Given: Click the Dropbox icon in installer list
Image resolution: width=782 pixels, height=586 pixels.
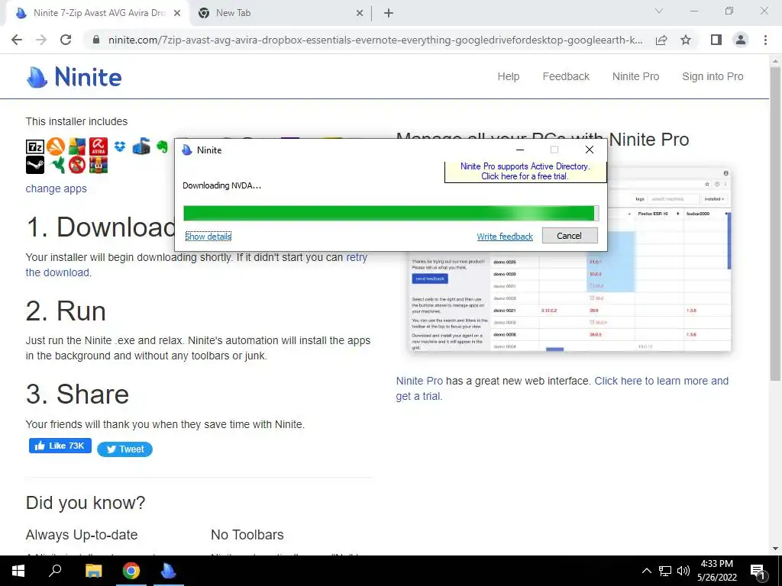Looking at the screenshot, I should point(120,146).
